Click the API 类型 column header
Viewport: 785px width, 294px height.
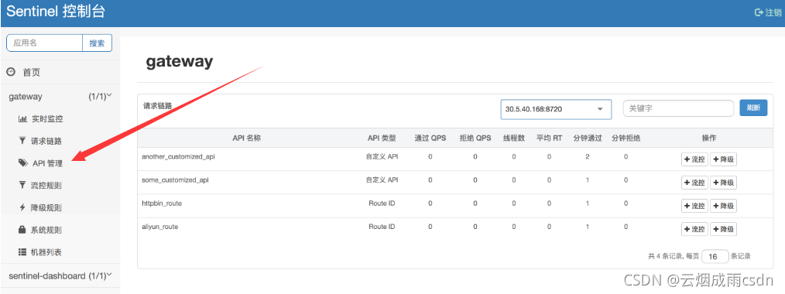click(x=382, y=138)
